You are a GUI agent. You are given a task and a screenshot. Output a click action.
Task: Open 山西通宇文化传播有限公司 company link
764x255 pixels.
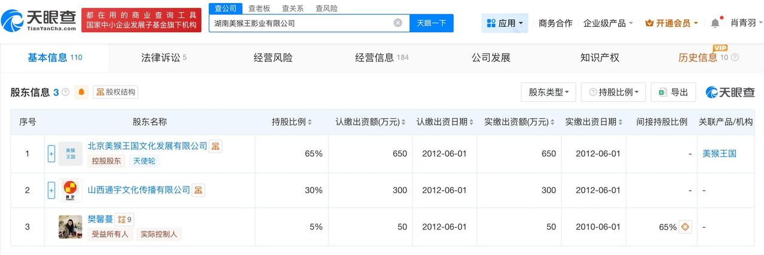tap(139, 190)
